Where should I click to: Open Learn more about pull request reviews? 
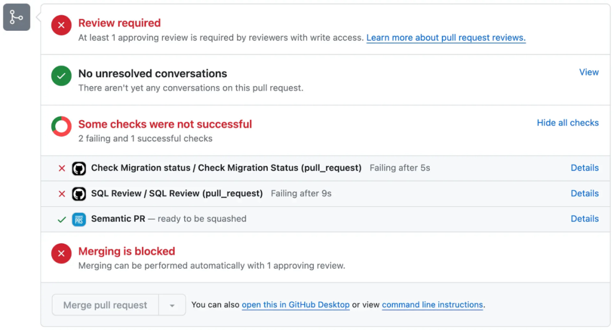(446, 37)
